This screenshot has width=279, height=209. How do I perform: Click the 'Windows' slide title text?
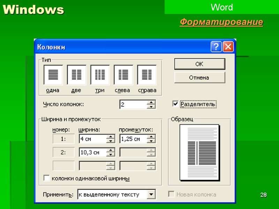[x=33, y=10]
